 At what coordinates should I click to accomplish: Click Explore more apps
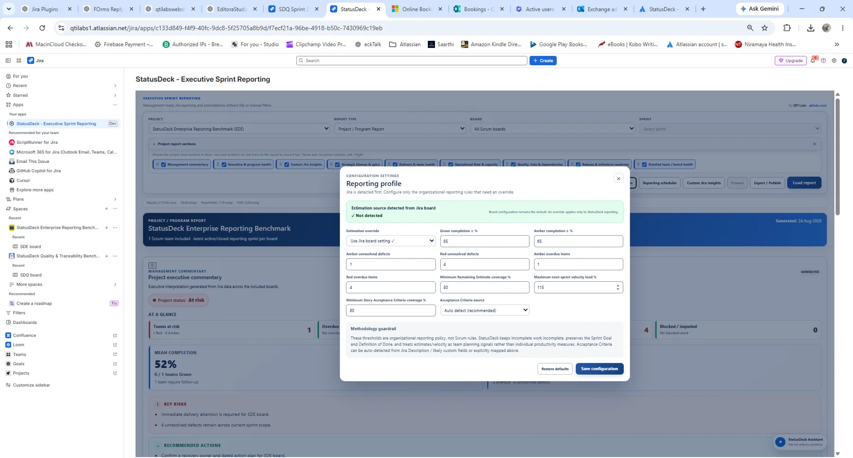click(35, 190)
